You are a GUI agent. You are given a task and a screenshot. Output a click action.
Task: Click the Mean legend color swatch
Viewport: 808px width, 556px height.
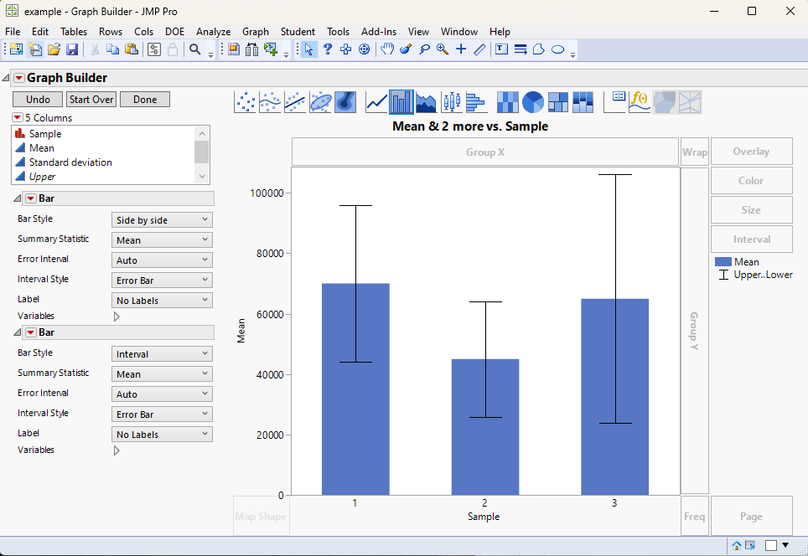point(723,262)
